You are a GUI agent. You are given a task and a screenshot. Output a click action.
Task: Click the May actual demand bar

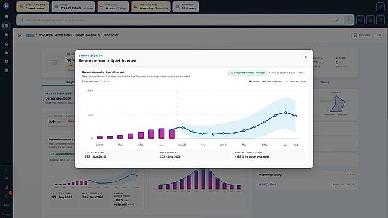141,135
